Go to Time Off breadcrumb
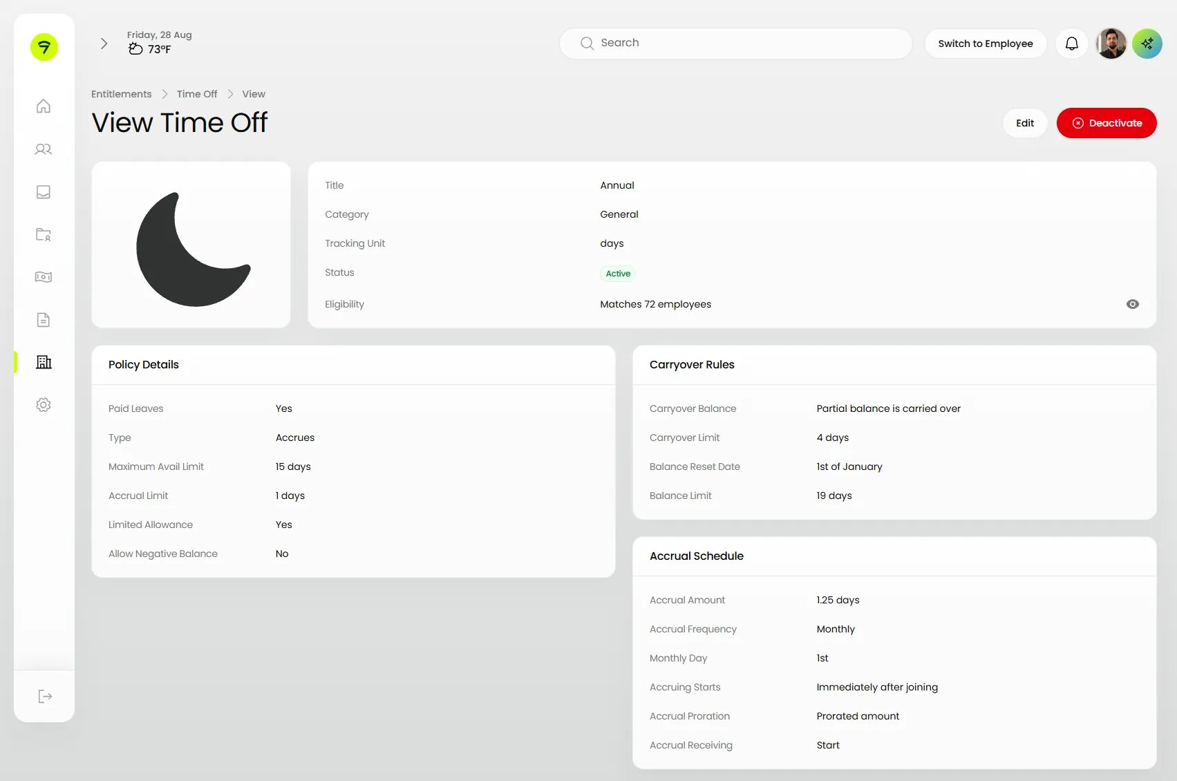Viewport: 1177px width, 781px height. pyautogui.click(x=197, y=94)
